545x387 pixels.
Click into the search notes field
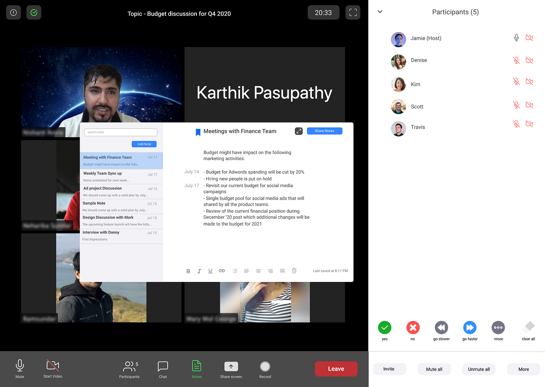pyautogui.click(x=121, y=132)
